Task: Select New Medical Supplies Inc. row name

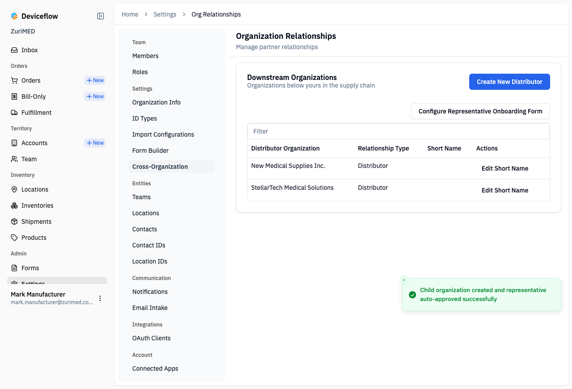Action: click(288, 166)
